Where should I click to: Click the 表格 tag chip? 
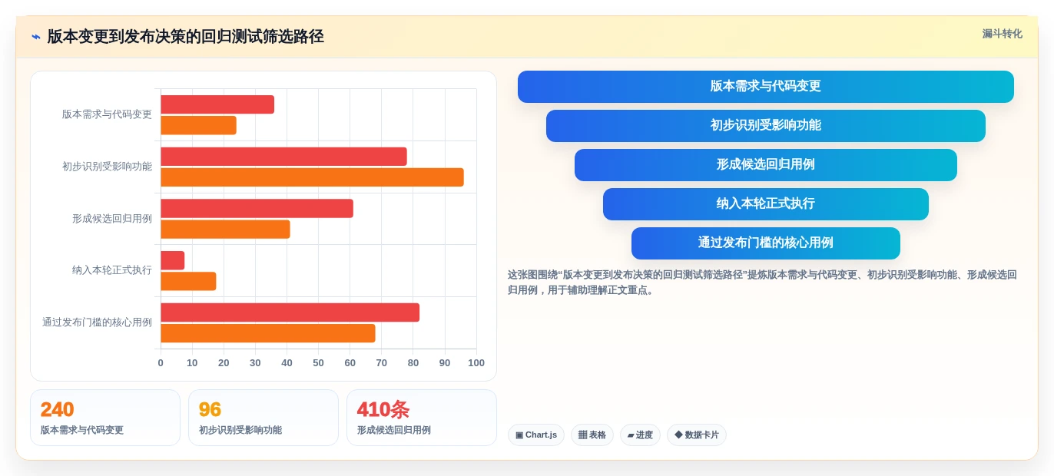pyautogui.click(x=592, y=435)
